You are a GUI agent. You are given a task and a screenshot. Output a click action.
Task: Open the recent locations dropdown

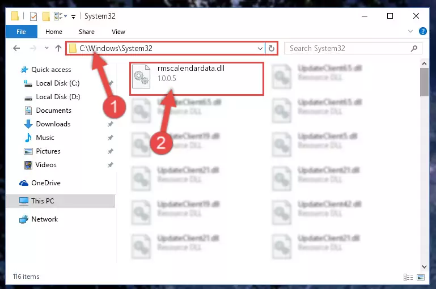tap(46, 48)
